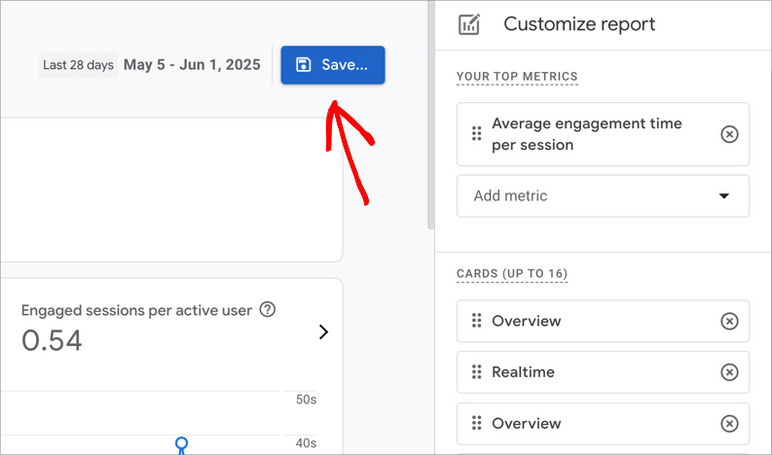Grab the drag handle of the Realtime card
772x455 pixels.
pos(476,371)
